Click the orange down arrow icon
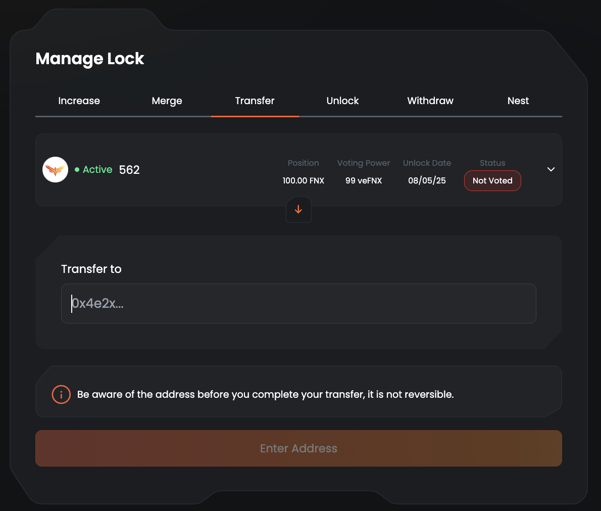This screenshot has height=511, width=601. coord(298,209)
